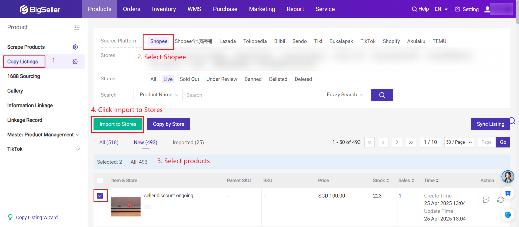
Task: Open the Purchase top menu
Action: [225, 9]
